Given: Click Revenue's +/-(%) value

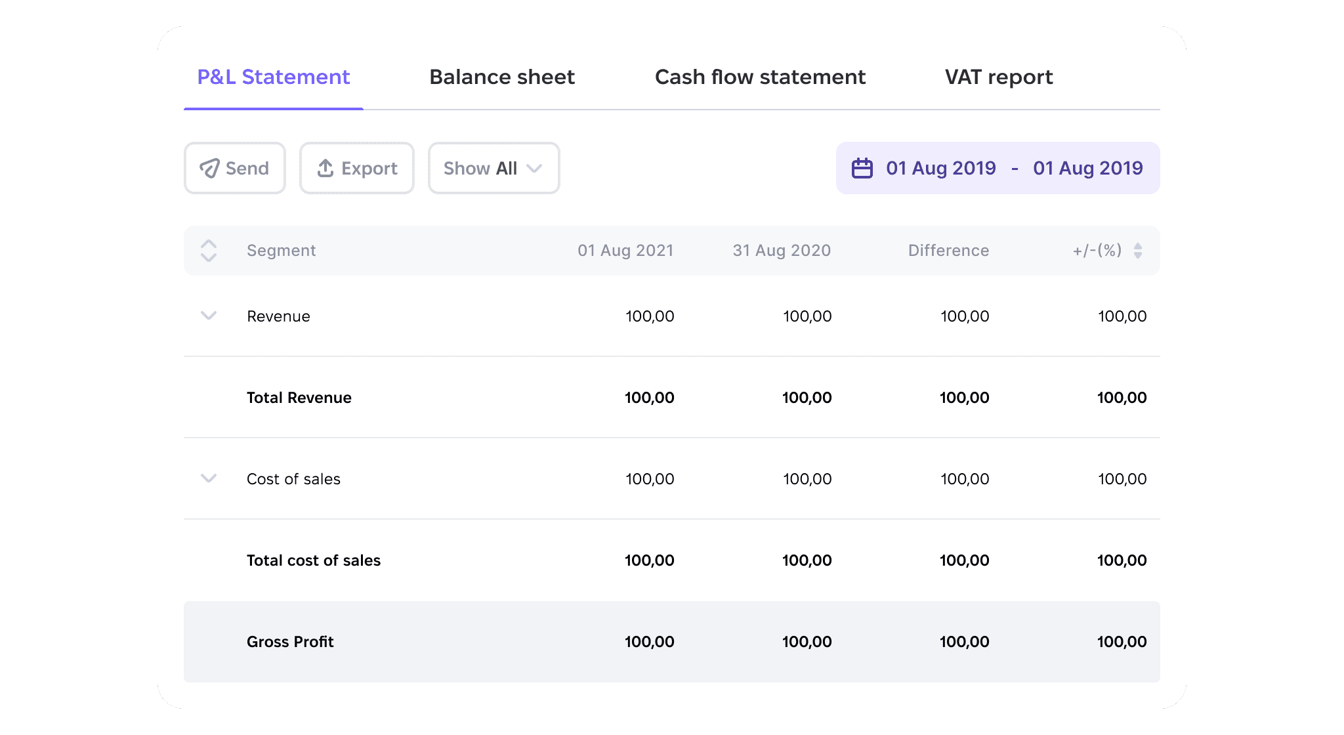Looking at the screenshot, I should 1122,316.
